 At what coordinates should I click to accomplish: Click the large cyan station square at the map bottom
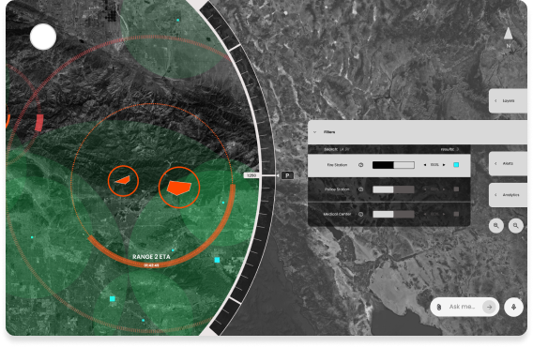tap(113, 299)
